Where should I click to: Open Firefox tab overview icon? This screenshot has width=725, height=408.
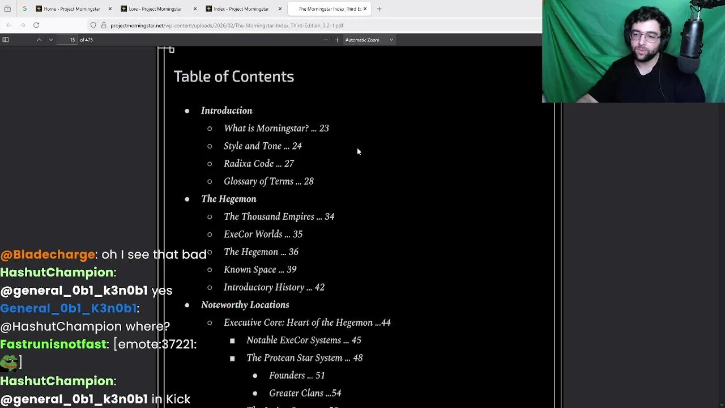7,8
